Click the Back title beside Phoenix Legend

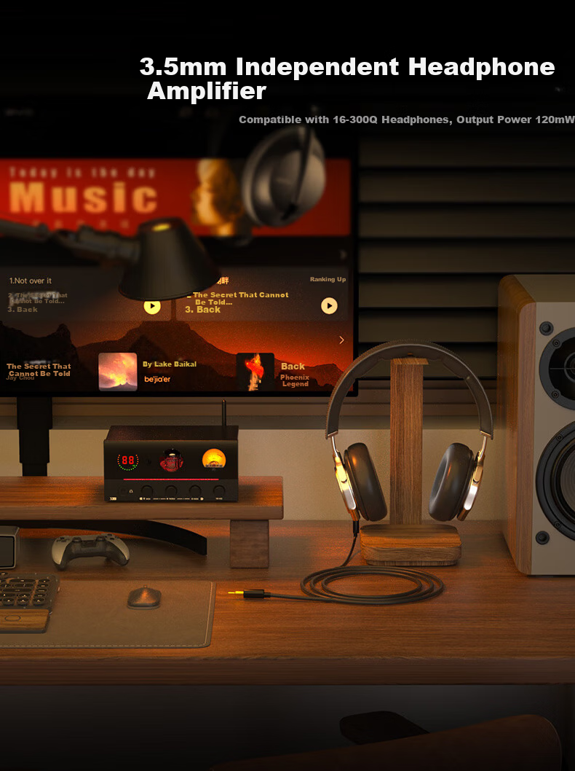[293, 367]
